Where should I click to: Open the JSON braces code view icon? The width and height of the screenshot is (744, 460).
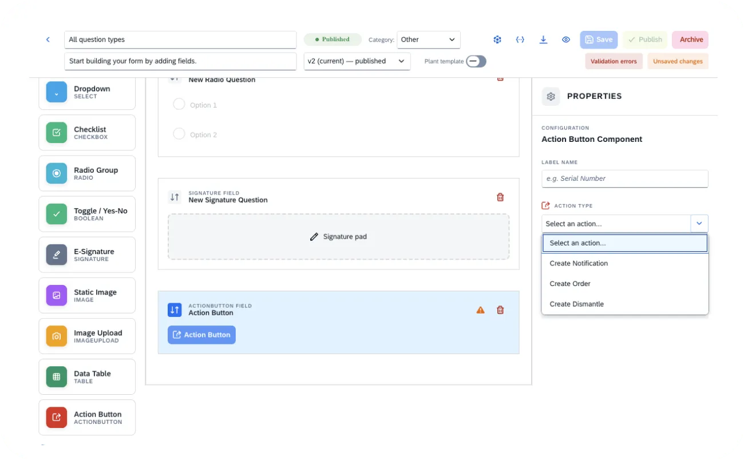[520, 39]
